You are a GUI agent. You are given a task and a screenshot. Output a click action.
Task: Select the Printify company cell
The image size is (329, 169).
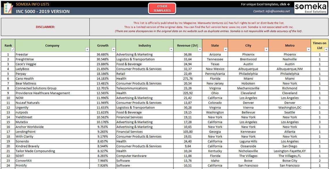52,166
